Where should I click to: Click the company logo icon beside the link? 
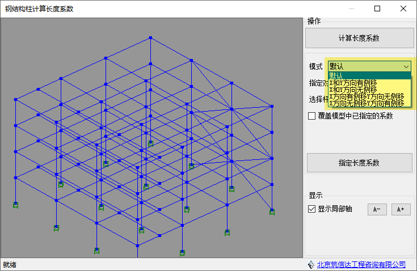tap(310, 265)
